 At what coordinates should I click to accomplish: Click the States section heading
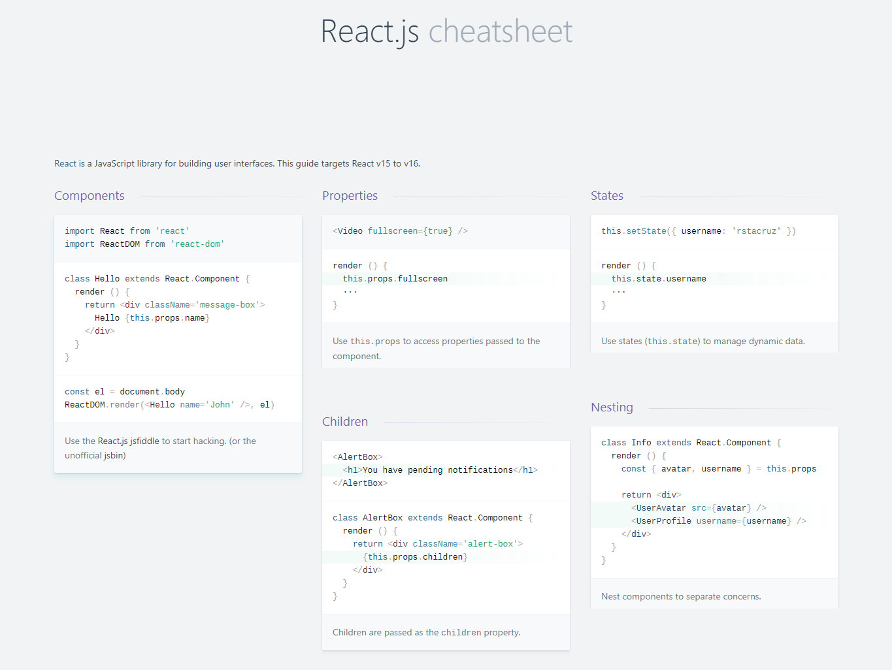[607, 196]
